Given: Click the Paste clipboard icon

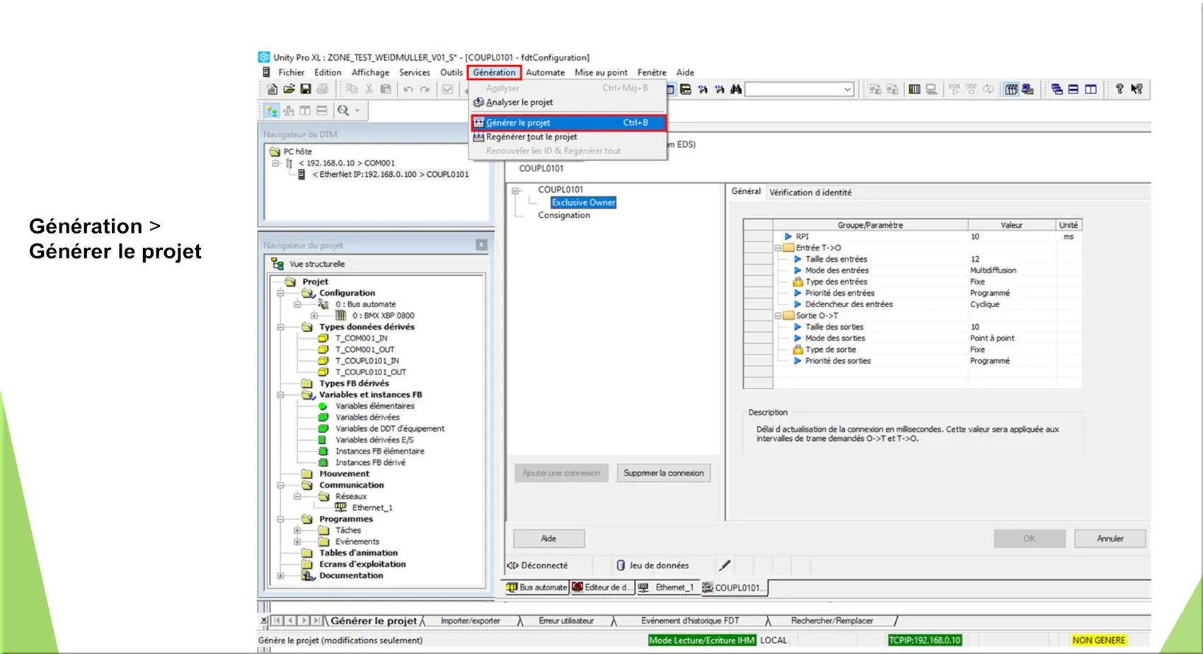Looking at the screenshot, I should tap(386, 89).
